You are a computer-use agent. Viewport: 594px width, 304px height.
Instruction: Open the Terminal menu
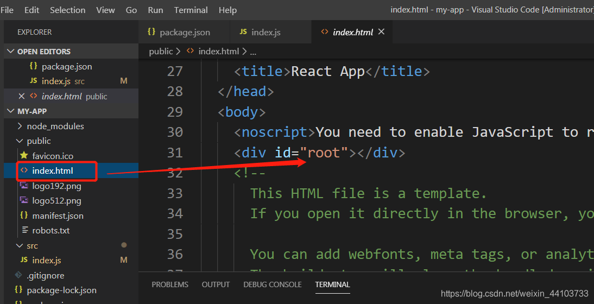click(191, 10)
